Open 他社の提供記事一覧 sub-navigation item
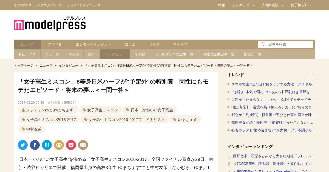Image resolution: width=329 pixels, height=172 pixels. pyautogui.click(x=219, y=54)
